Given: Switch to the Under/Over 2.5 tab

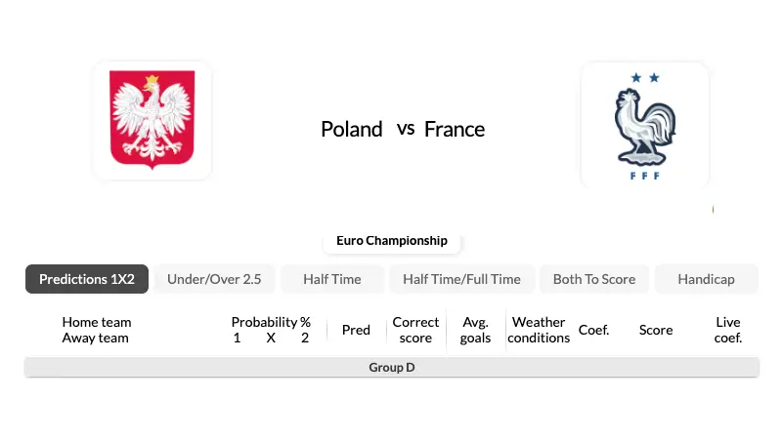Looking at the screenshot, I should click(214, 279).
